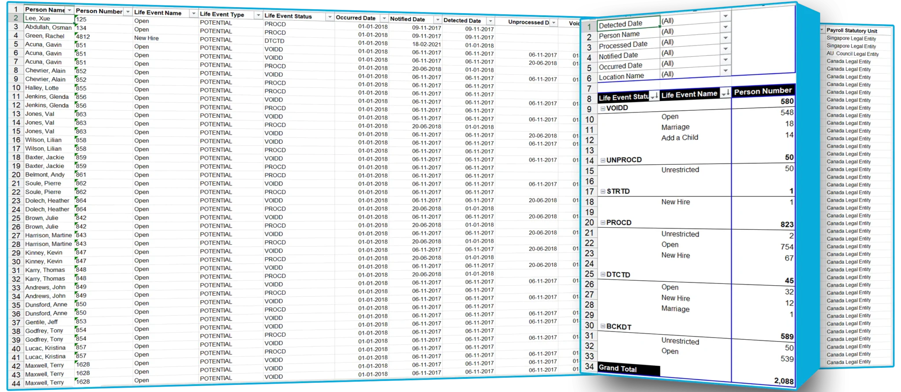
Task: Collapse the VOIDD group in the pivot table
Action: [x=603, y=109]
